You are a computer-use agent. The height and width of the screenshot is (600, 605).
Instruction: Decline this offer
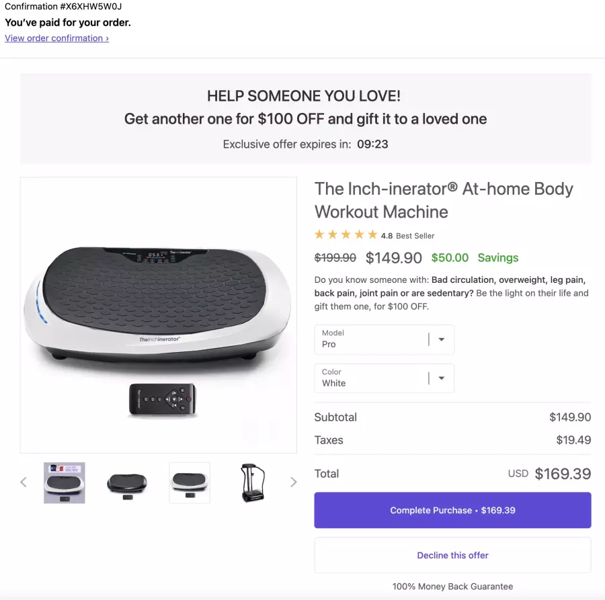452,555
